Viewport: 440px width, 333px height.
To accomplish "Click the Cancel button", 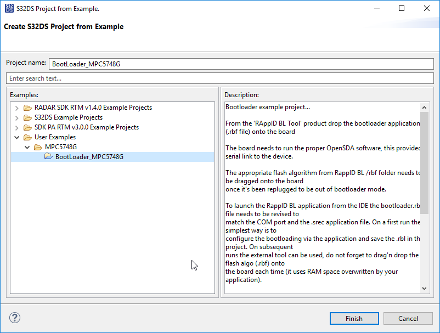I will coord(408,318).
